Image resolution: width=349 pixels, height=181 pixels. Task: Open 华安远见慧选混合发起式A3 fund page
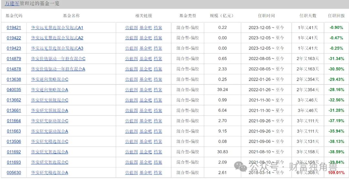coord(57,48)
